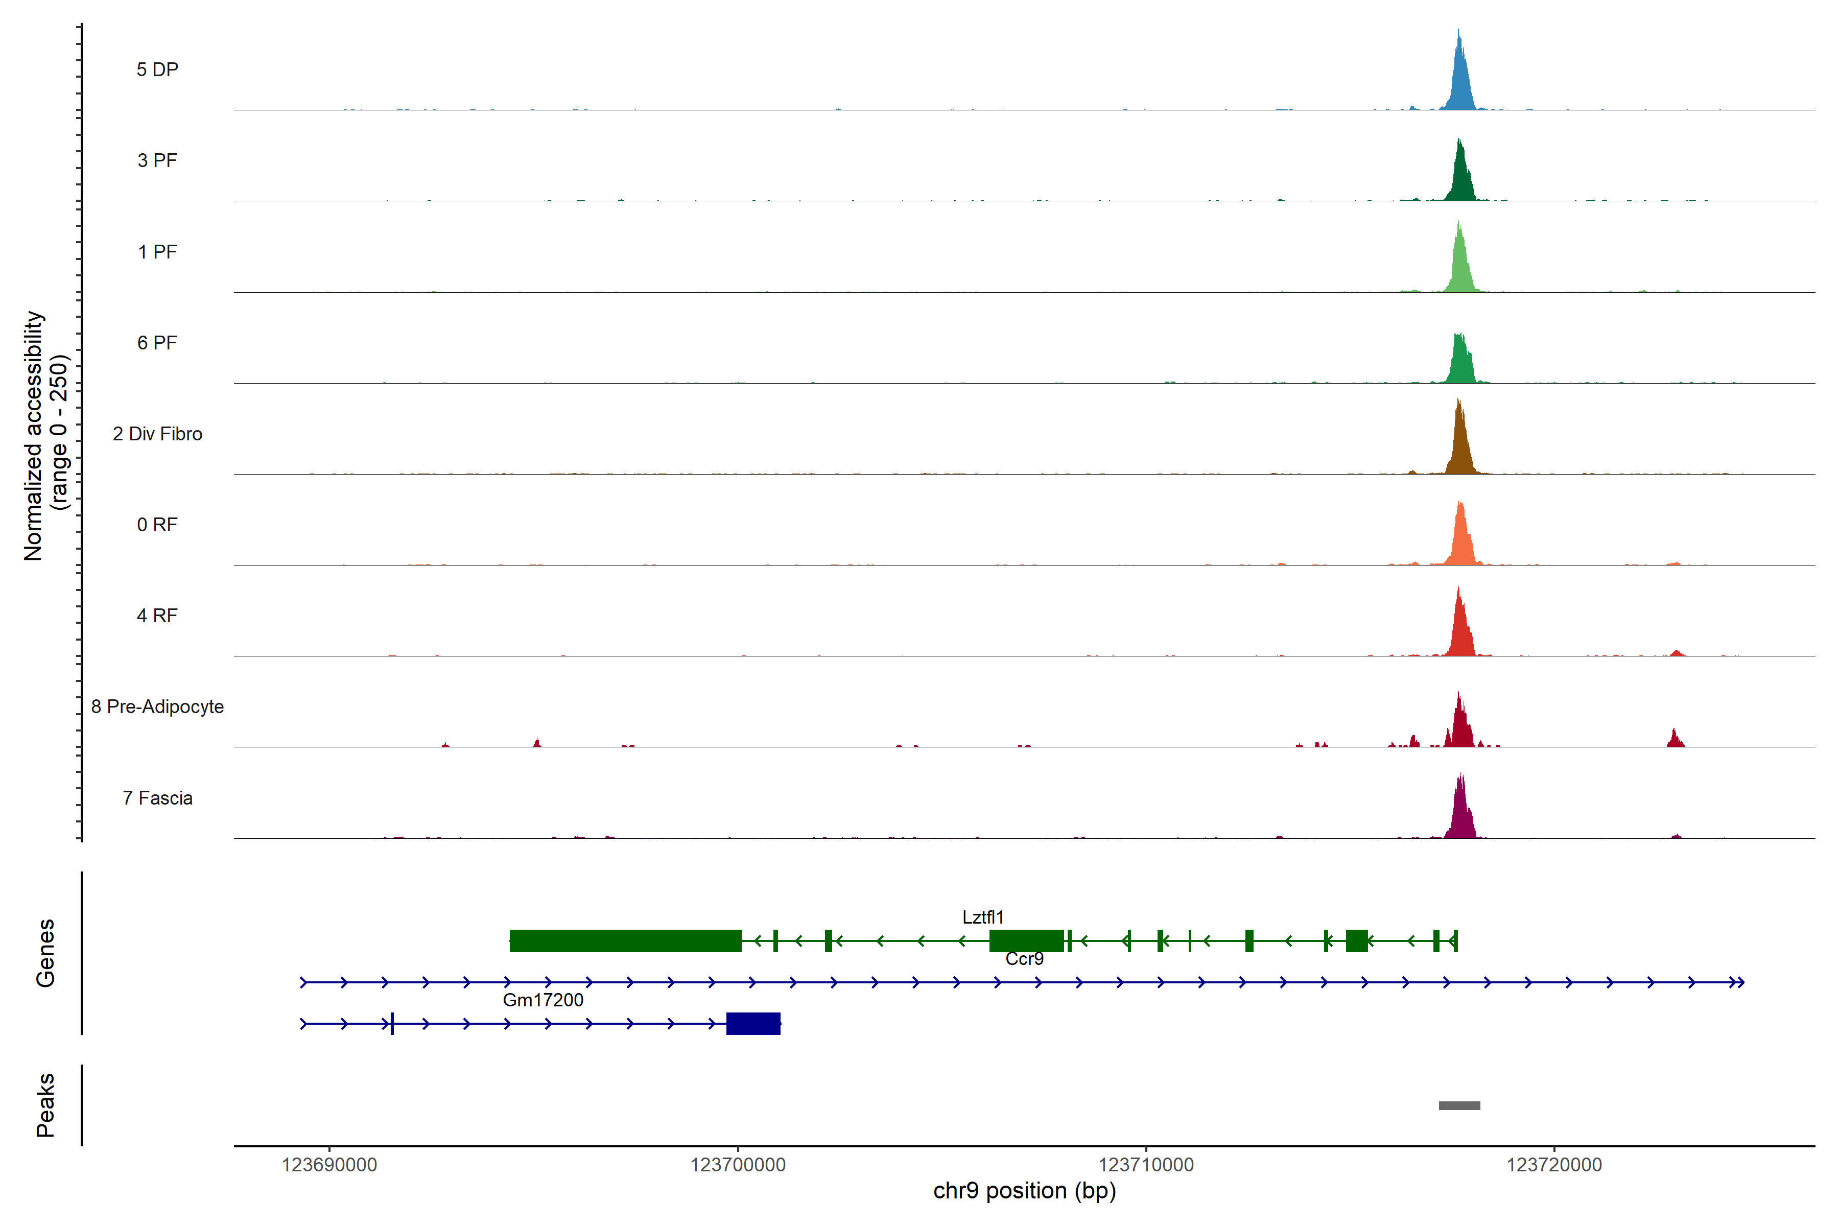Click the 7 Fascia track label
Screen dimensions: 1839x1226
tap(157, 797)
